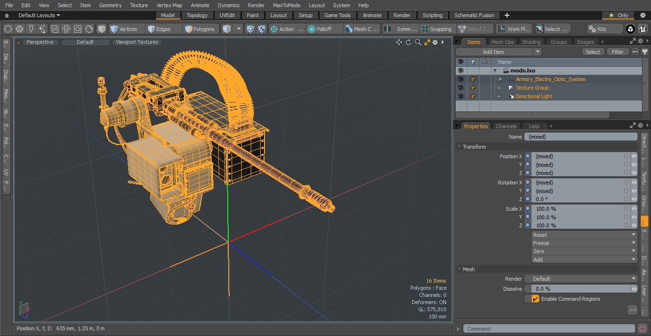Screen dimensions: 651x336
Task: Click the viewport pan (move) icon
Action: 399,42
